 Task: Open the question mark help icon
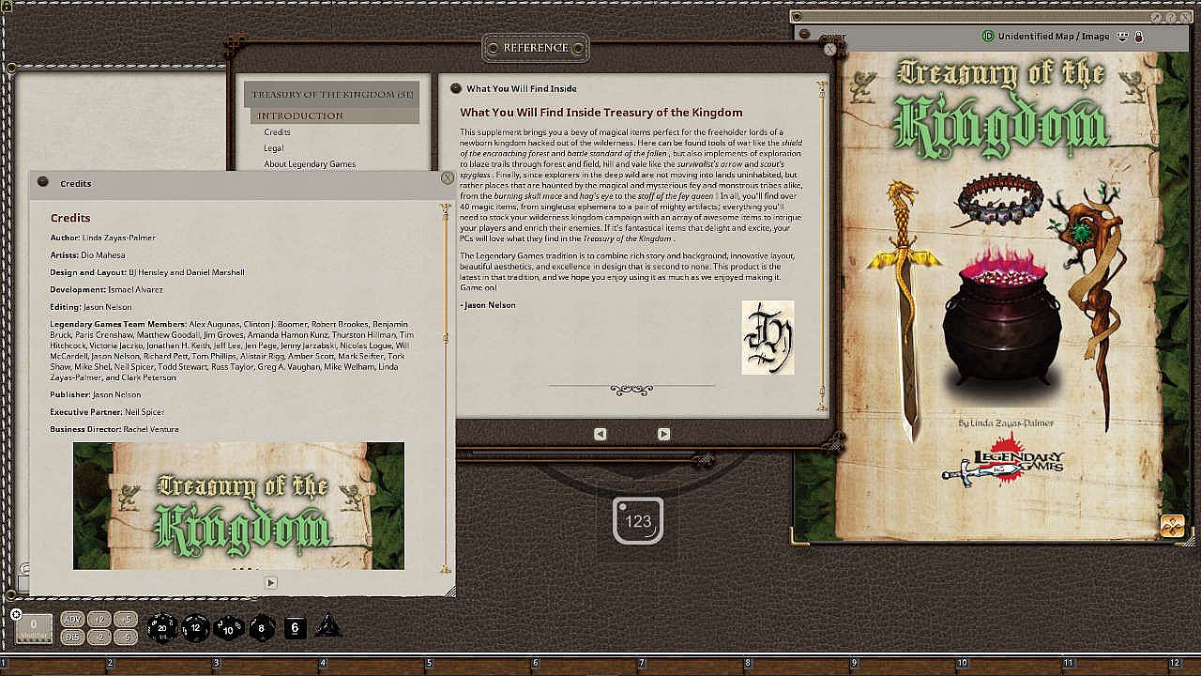click(x=1173, y=17)
